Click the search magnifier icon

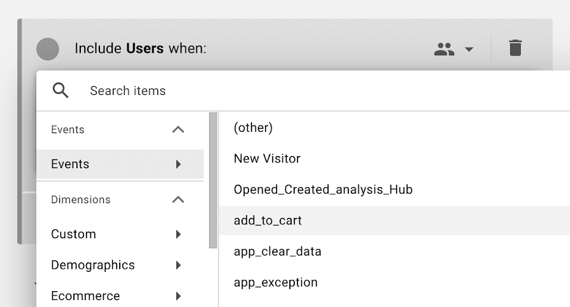[x=61, y=90]
